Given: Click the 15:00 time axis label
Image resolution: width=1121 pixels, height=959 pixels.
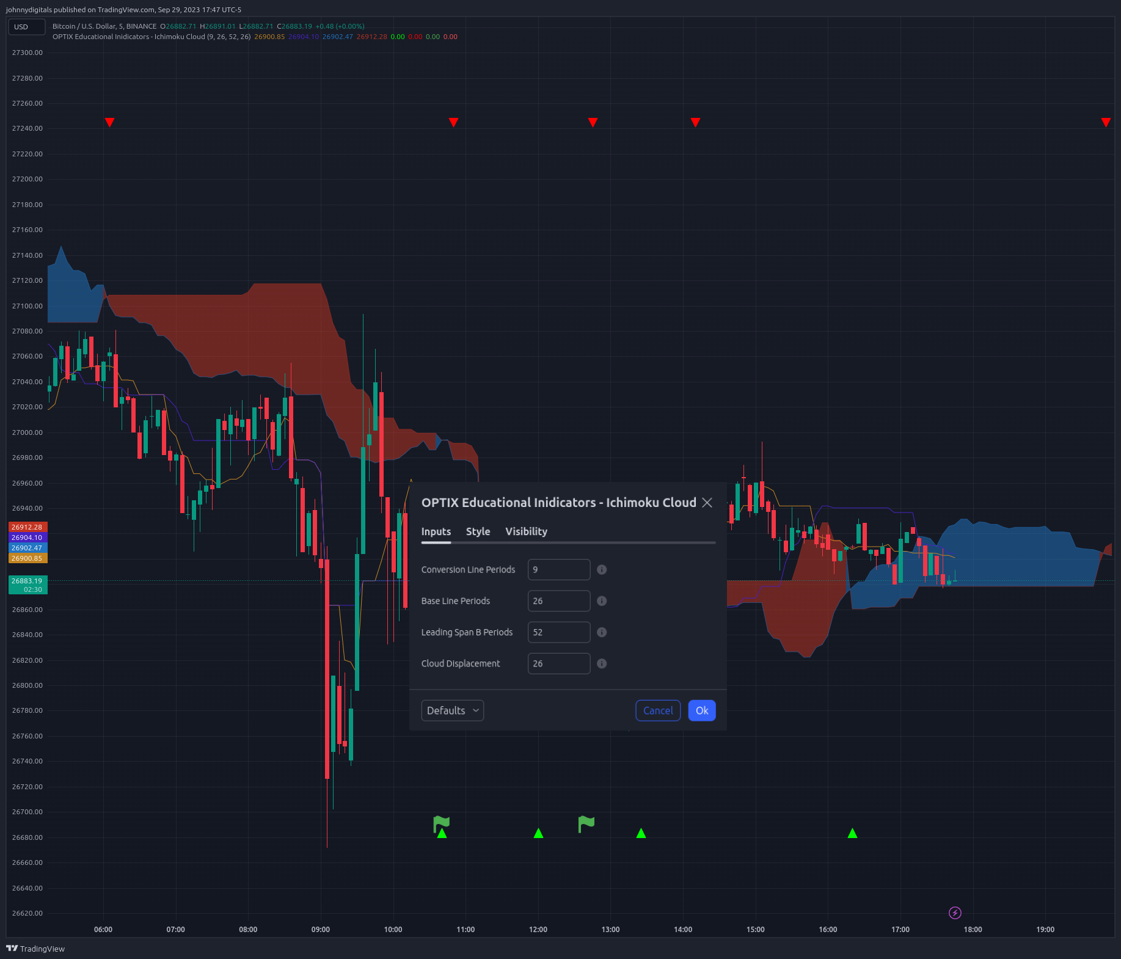Looking at the screenshot, I should [756, 930].
